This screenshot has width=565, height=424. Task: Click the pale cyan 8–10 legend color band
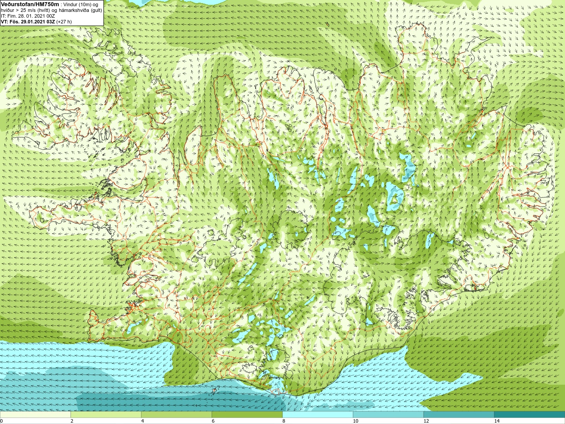(x=318, y=415)
